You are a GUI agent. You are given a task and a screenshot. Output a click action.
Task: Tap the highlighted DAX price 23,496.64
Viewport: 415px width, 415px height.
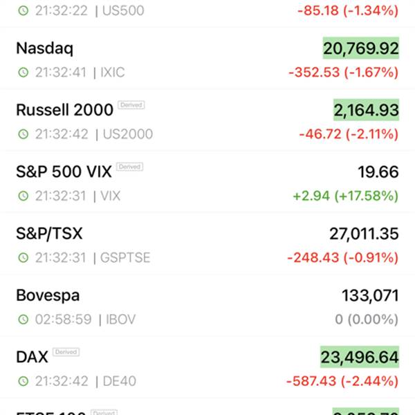(x=360, y=357)
